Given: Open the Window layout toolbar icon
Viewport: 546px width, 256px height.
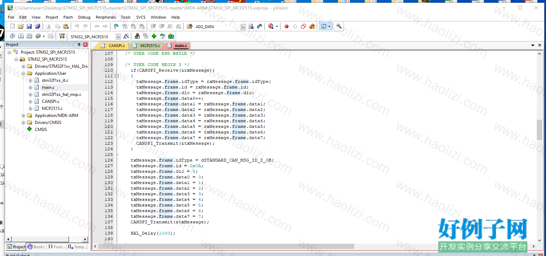Looking at the screenshot, I should pos(323,26).
